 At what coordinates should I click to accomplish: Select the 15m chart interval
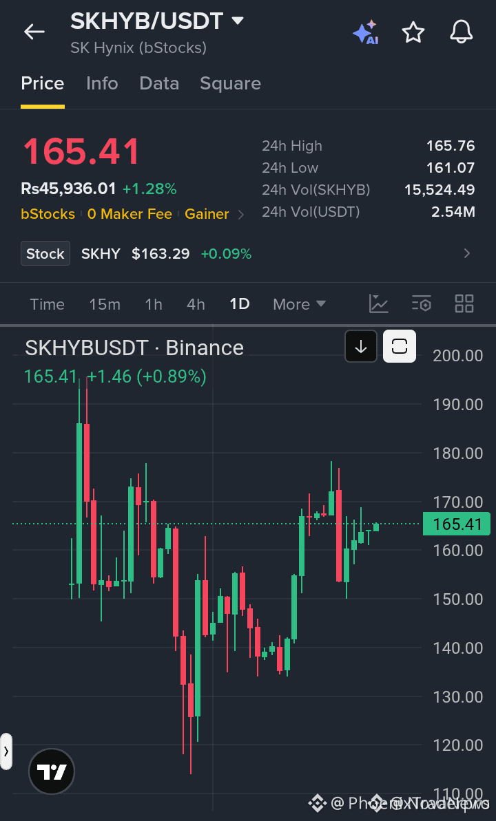(105, 304)
